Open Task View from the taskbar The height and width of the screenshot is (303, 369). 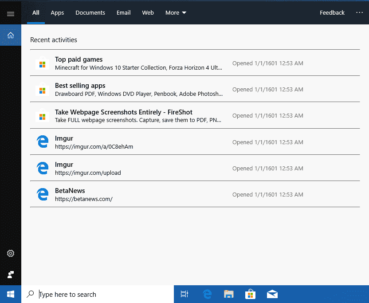(184, 294)
